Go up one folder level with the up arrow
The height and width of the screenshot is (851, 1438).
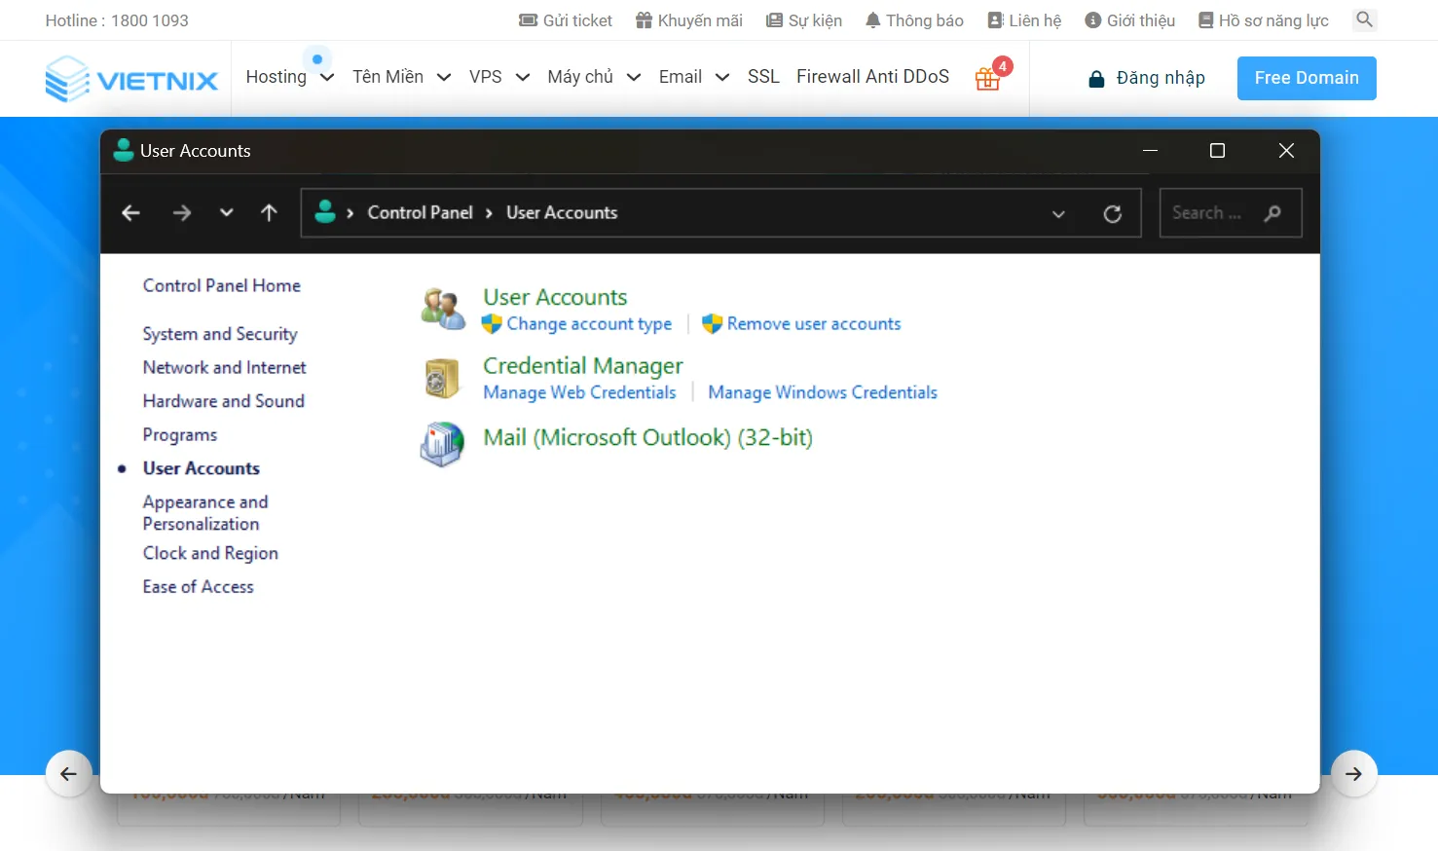270,213
